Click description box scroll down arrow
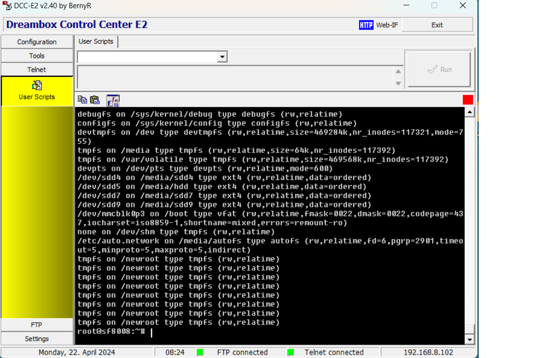556x358 pixels. pyautogui.click(x=398, y=83)
